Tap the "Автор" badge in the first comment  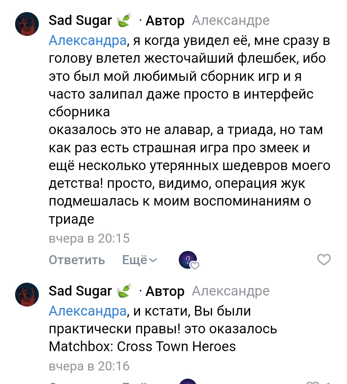click(x=165, y=21)
